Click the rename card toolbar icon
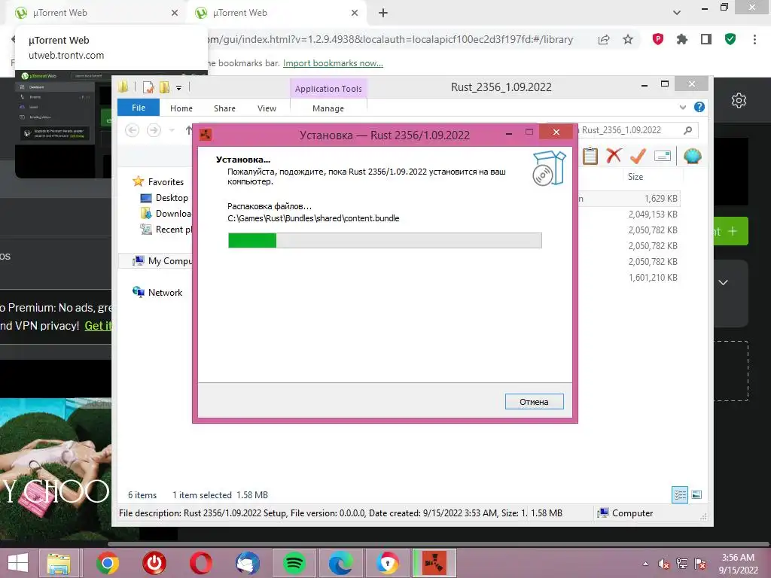Image resolution: width=771 pixels, height=578 pixels. pyautogui.click(x=663, y=157)
